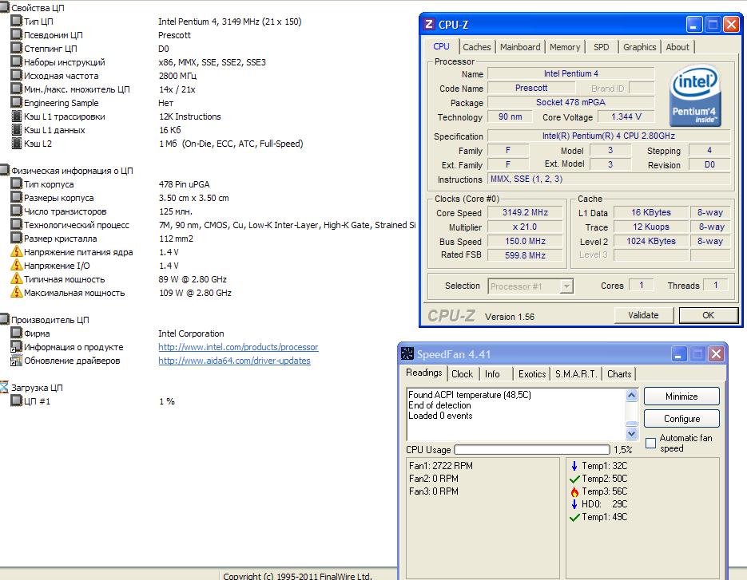Viewport: 747px width, 580px height.
Task: Switch to the Mainboard tab in CPU-Z
Action: pos(520,47)
